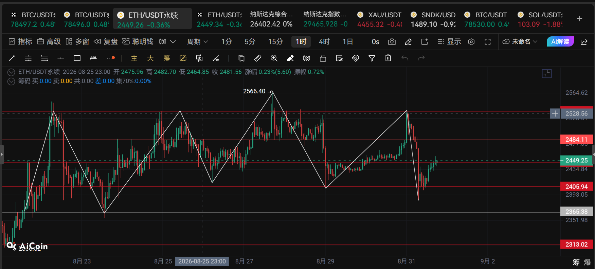Screen dimensions: 595x269
Task: Click the export box icon with plus
Action: (425, 42)
